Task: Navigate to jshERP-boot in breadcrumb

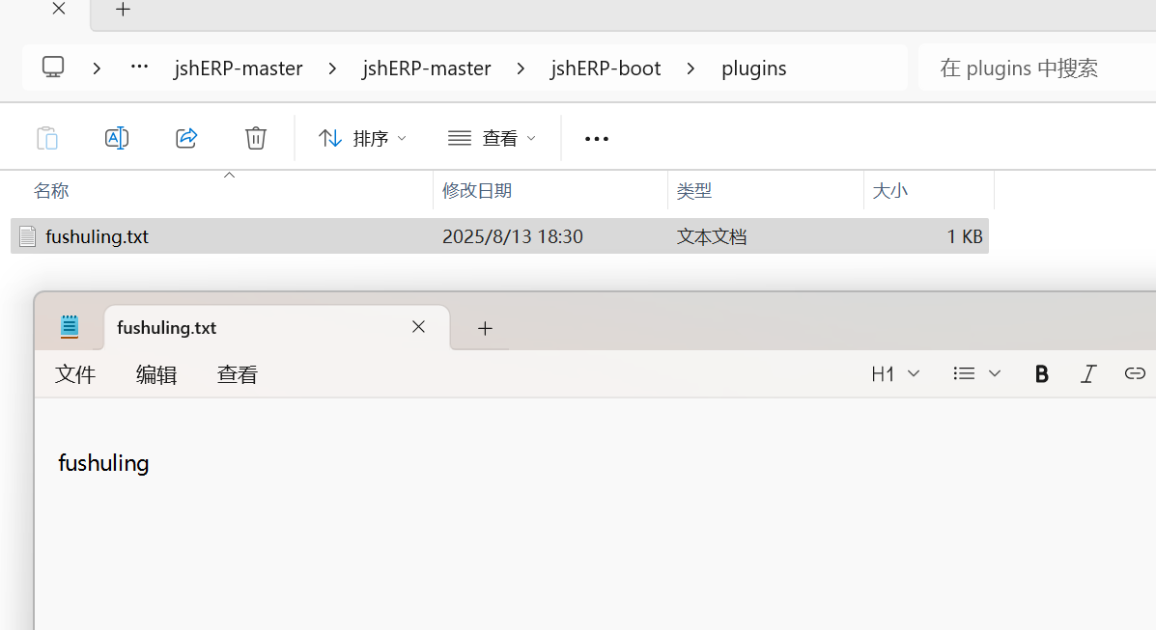Action: pyautogui.click(x=606, y=68)
